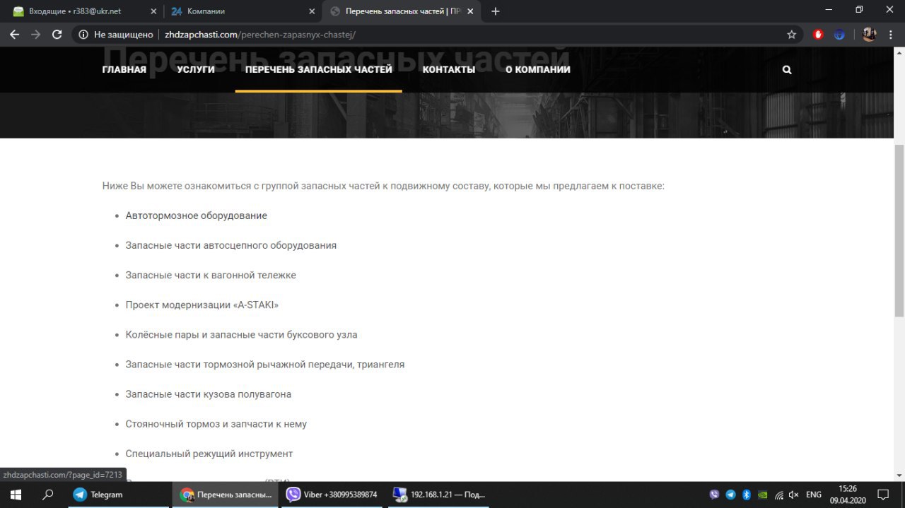Screen dimensions: 905x508
Task: Bookmark this page with the star icon
Action: pyautogui.click(x=792, y=34)
